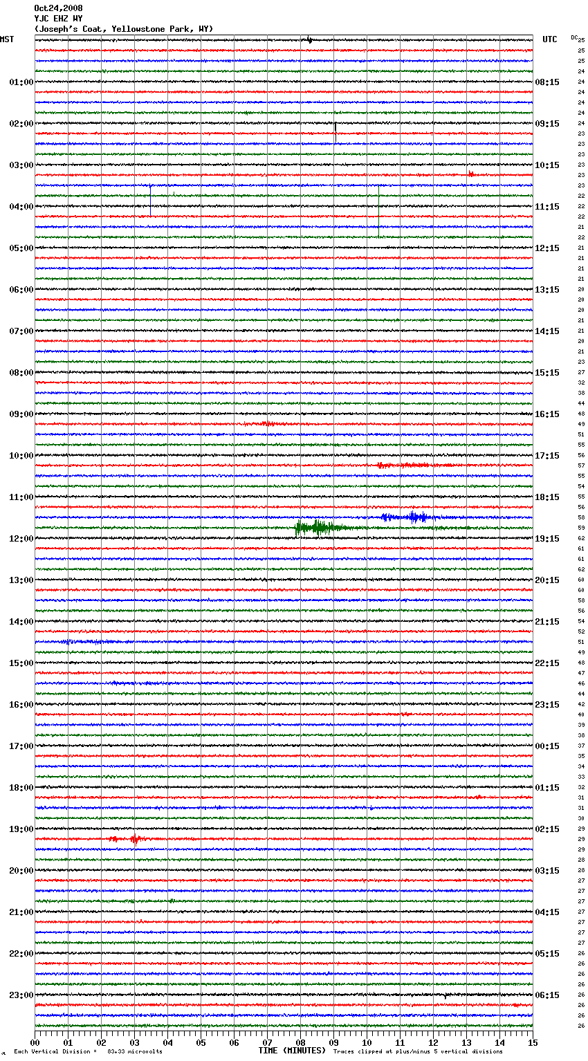Screen dimensions: 588x1061
Task: Click the 23:15 UTC time label
Action: (x=547, y=705)
